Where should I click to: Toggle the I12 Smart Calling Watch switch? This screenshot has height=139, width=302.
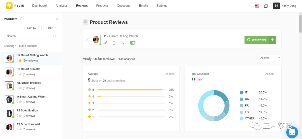[133, 43]
